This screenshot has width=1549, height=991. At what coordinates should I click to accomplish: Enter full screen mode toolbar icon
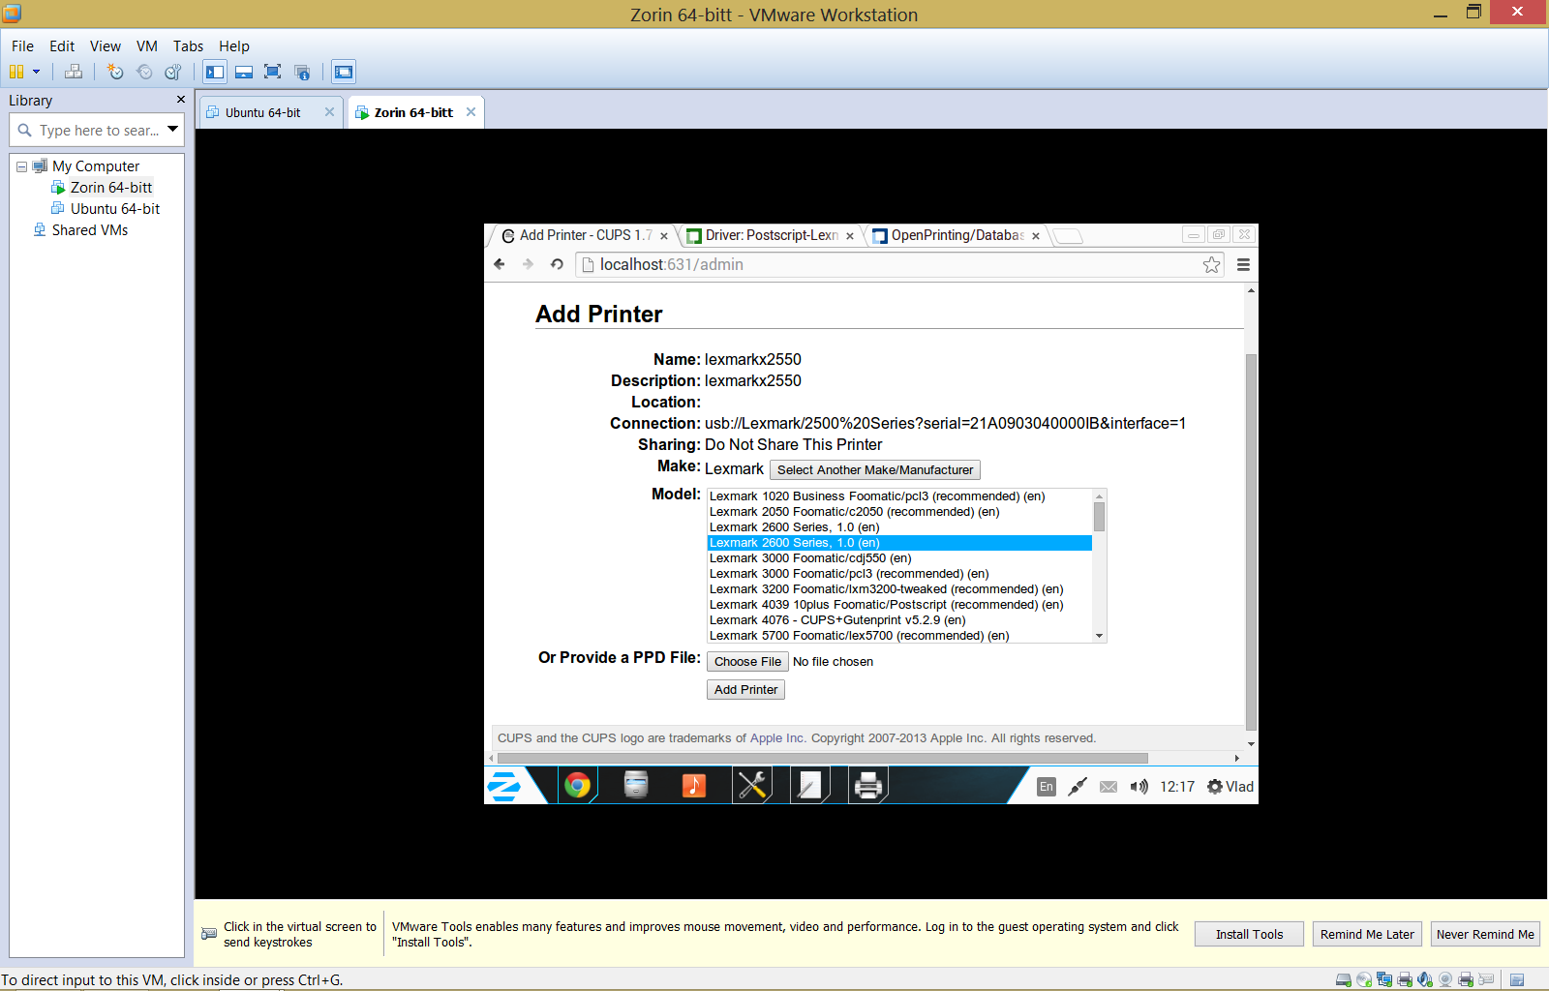tap(273, 72)
